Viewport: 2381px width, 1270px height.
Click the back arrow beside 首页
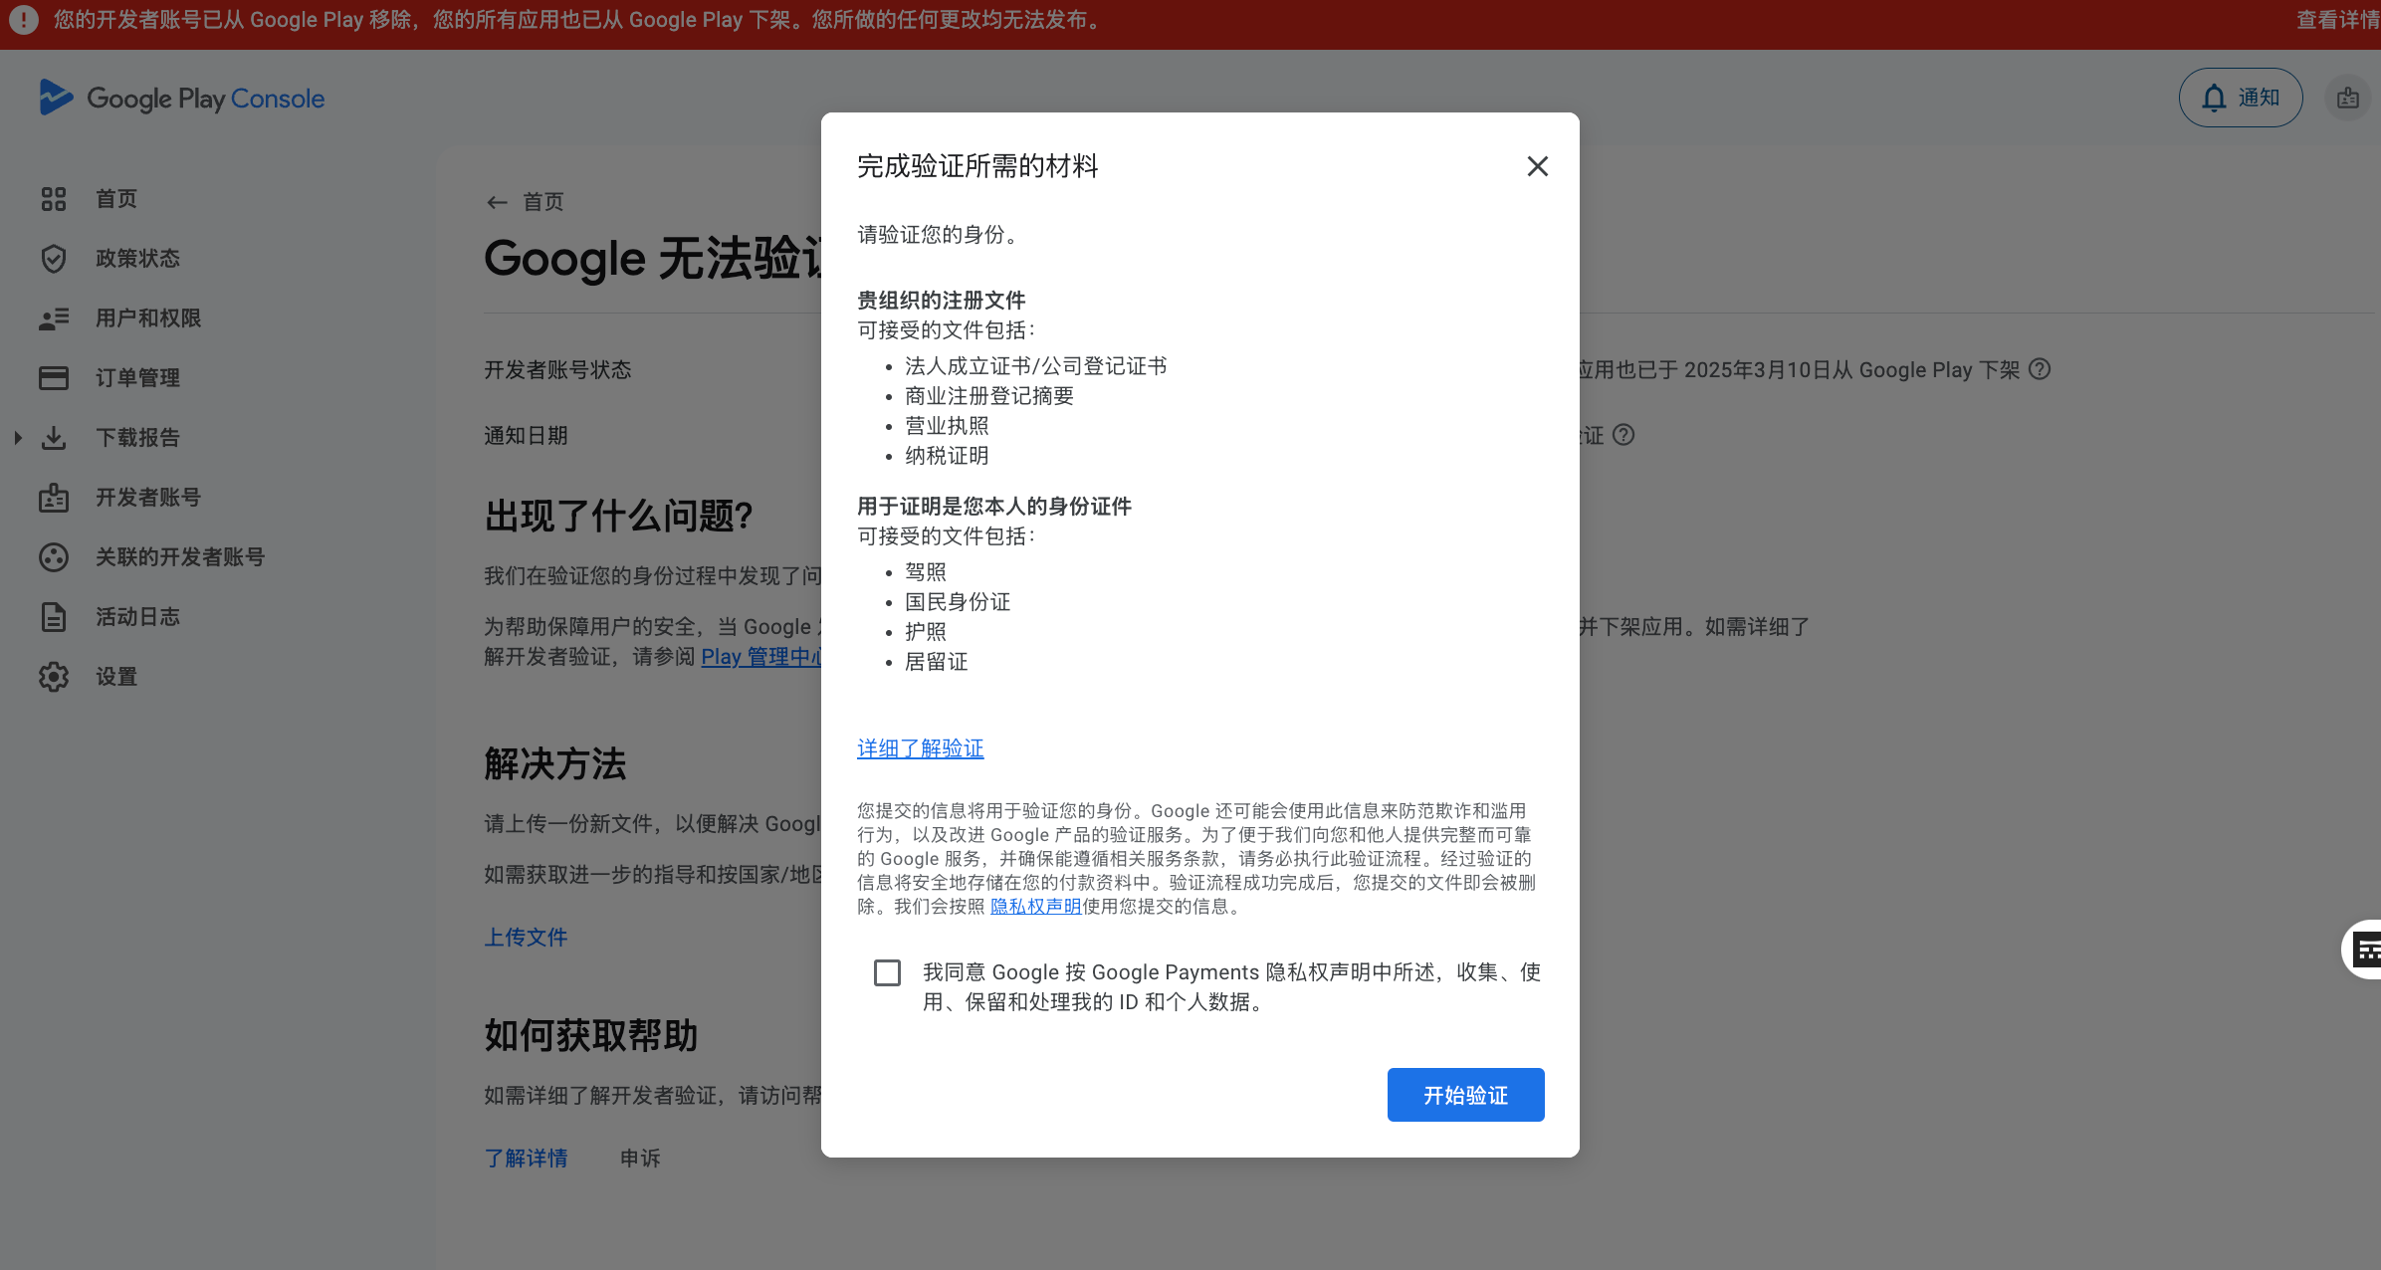(x=498, y=202)
